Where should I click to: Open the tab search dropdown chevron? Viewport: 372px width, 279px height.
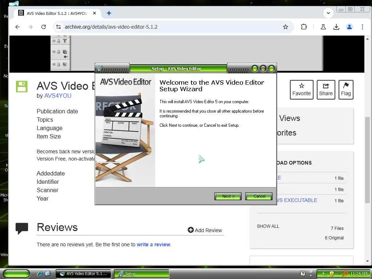coord(328,13)
